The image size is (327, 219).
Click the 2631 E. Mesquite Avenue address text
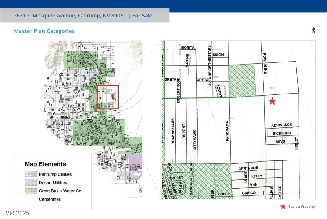pos(70,16)
